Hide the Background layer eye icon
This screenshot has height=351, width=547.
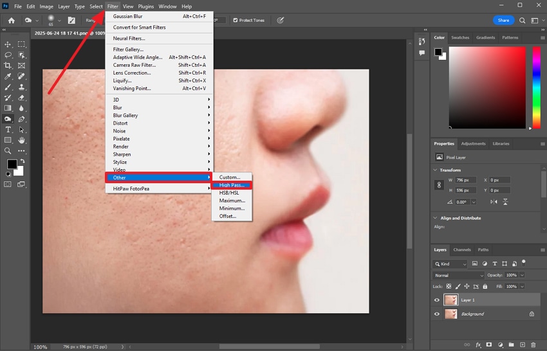point(437,314)
